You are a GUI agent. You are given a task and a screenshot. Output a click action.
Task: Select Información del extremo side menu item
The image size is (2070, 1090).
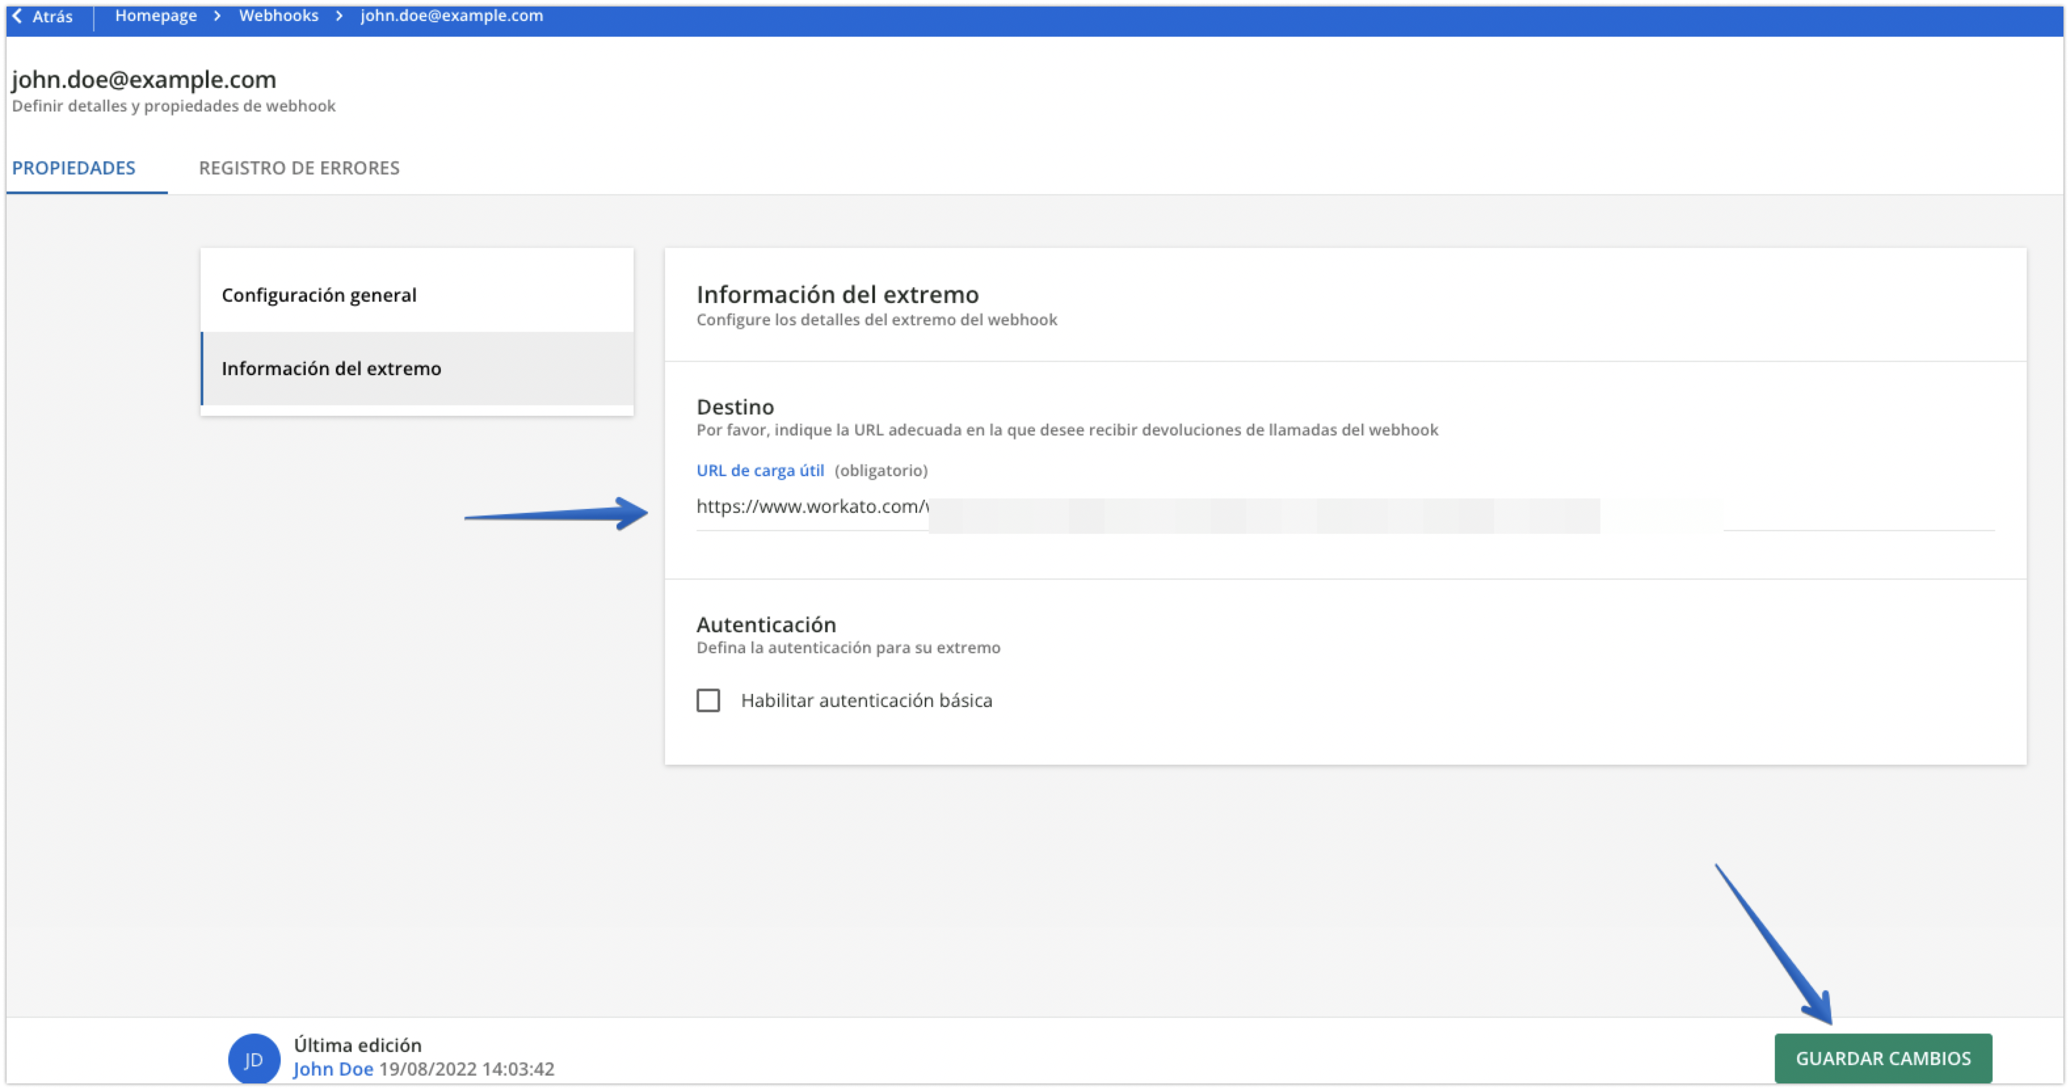(x=331, y=369)
